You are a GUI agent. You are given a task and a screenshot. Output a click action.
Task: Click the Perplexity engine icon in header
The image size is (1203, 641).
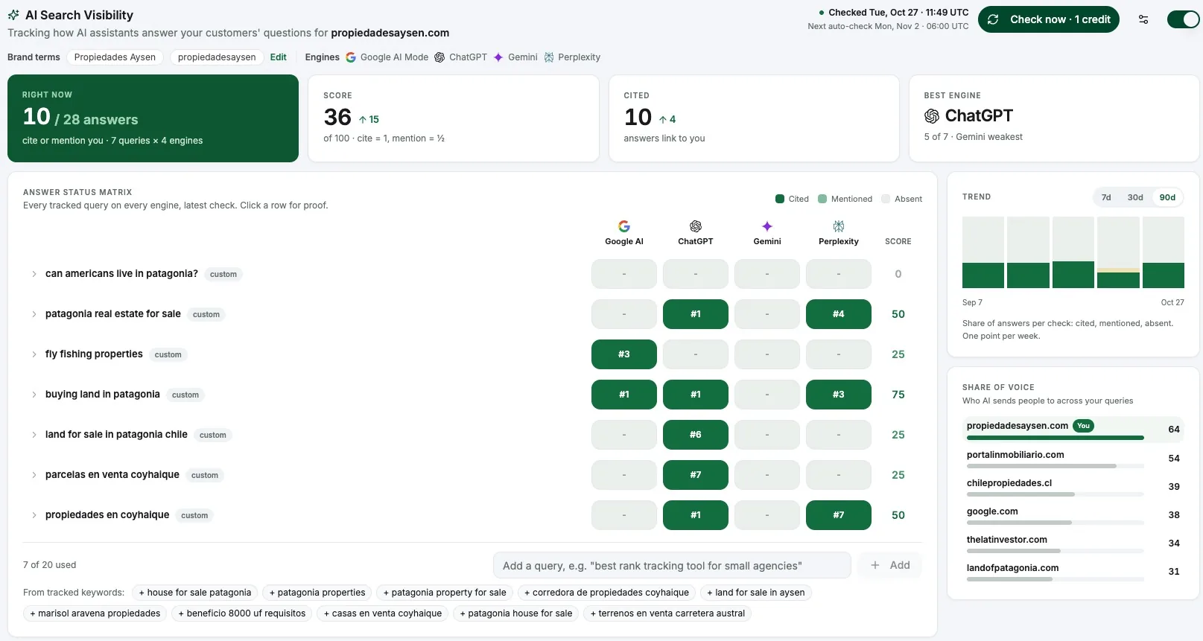549,57
